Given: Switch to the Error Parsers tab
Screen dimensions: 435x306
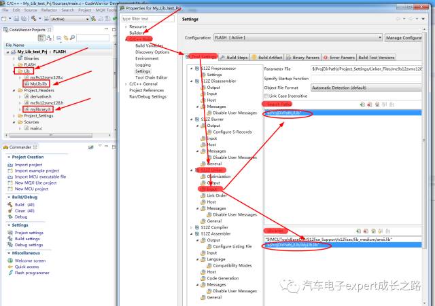Looking at the screenshot, I should click(x=339, y=57).
